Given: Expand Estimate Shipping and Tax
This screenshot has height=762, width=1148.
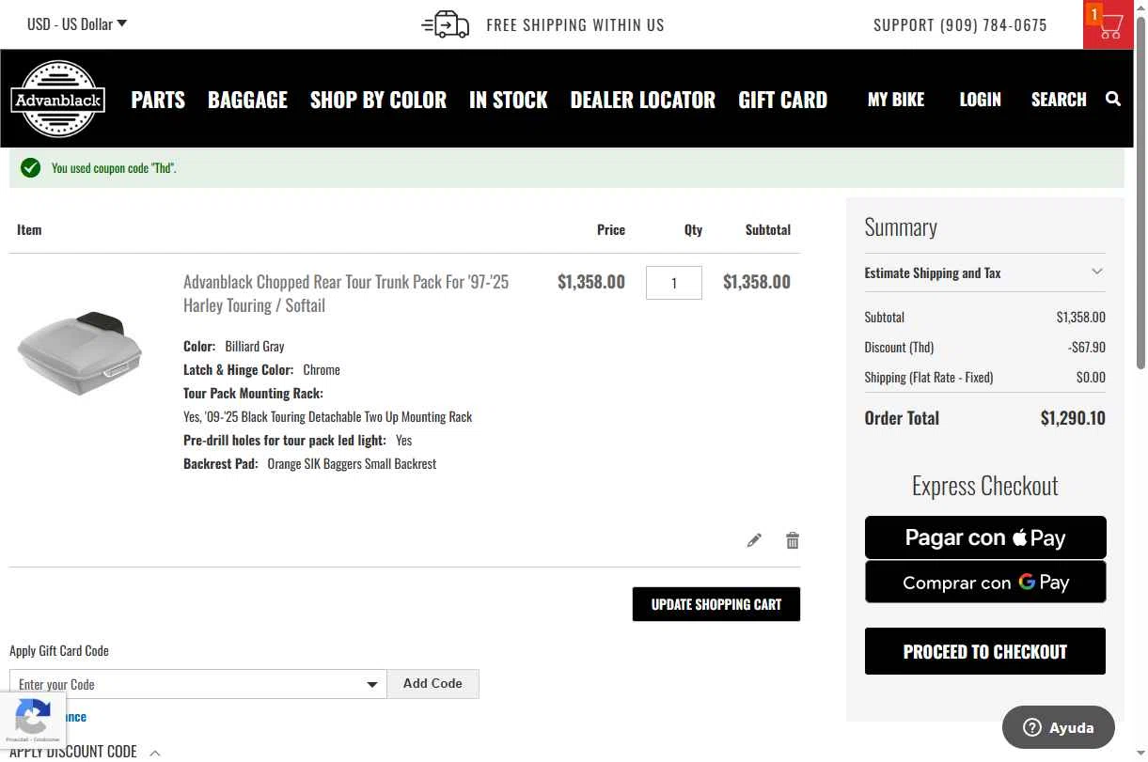Looking at the screenshot, I should coord(984,272).
